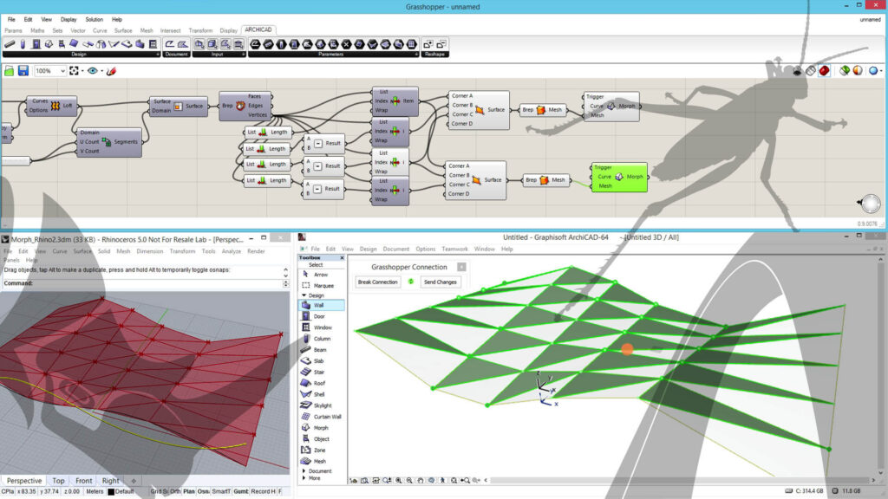Toggle Osnap in Rhino status bar
The image size is (888, 499).
pos(203,492)
